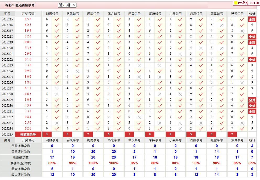Click the X mark for 鸿雁 in row 2025228

57,94
